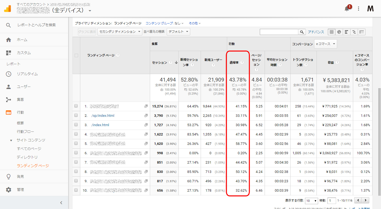381x209 pixels.
Task: Open the view selector dropdown arrow
Action: 90,11
